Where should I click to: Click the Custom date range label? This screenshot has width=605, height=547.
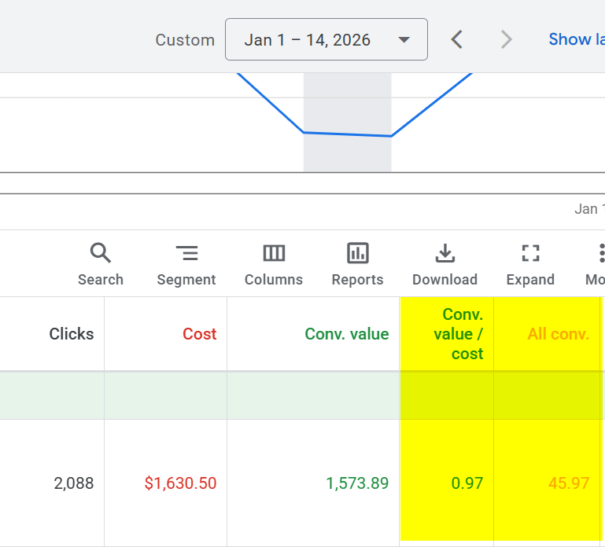185,40
